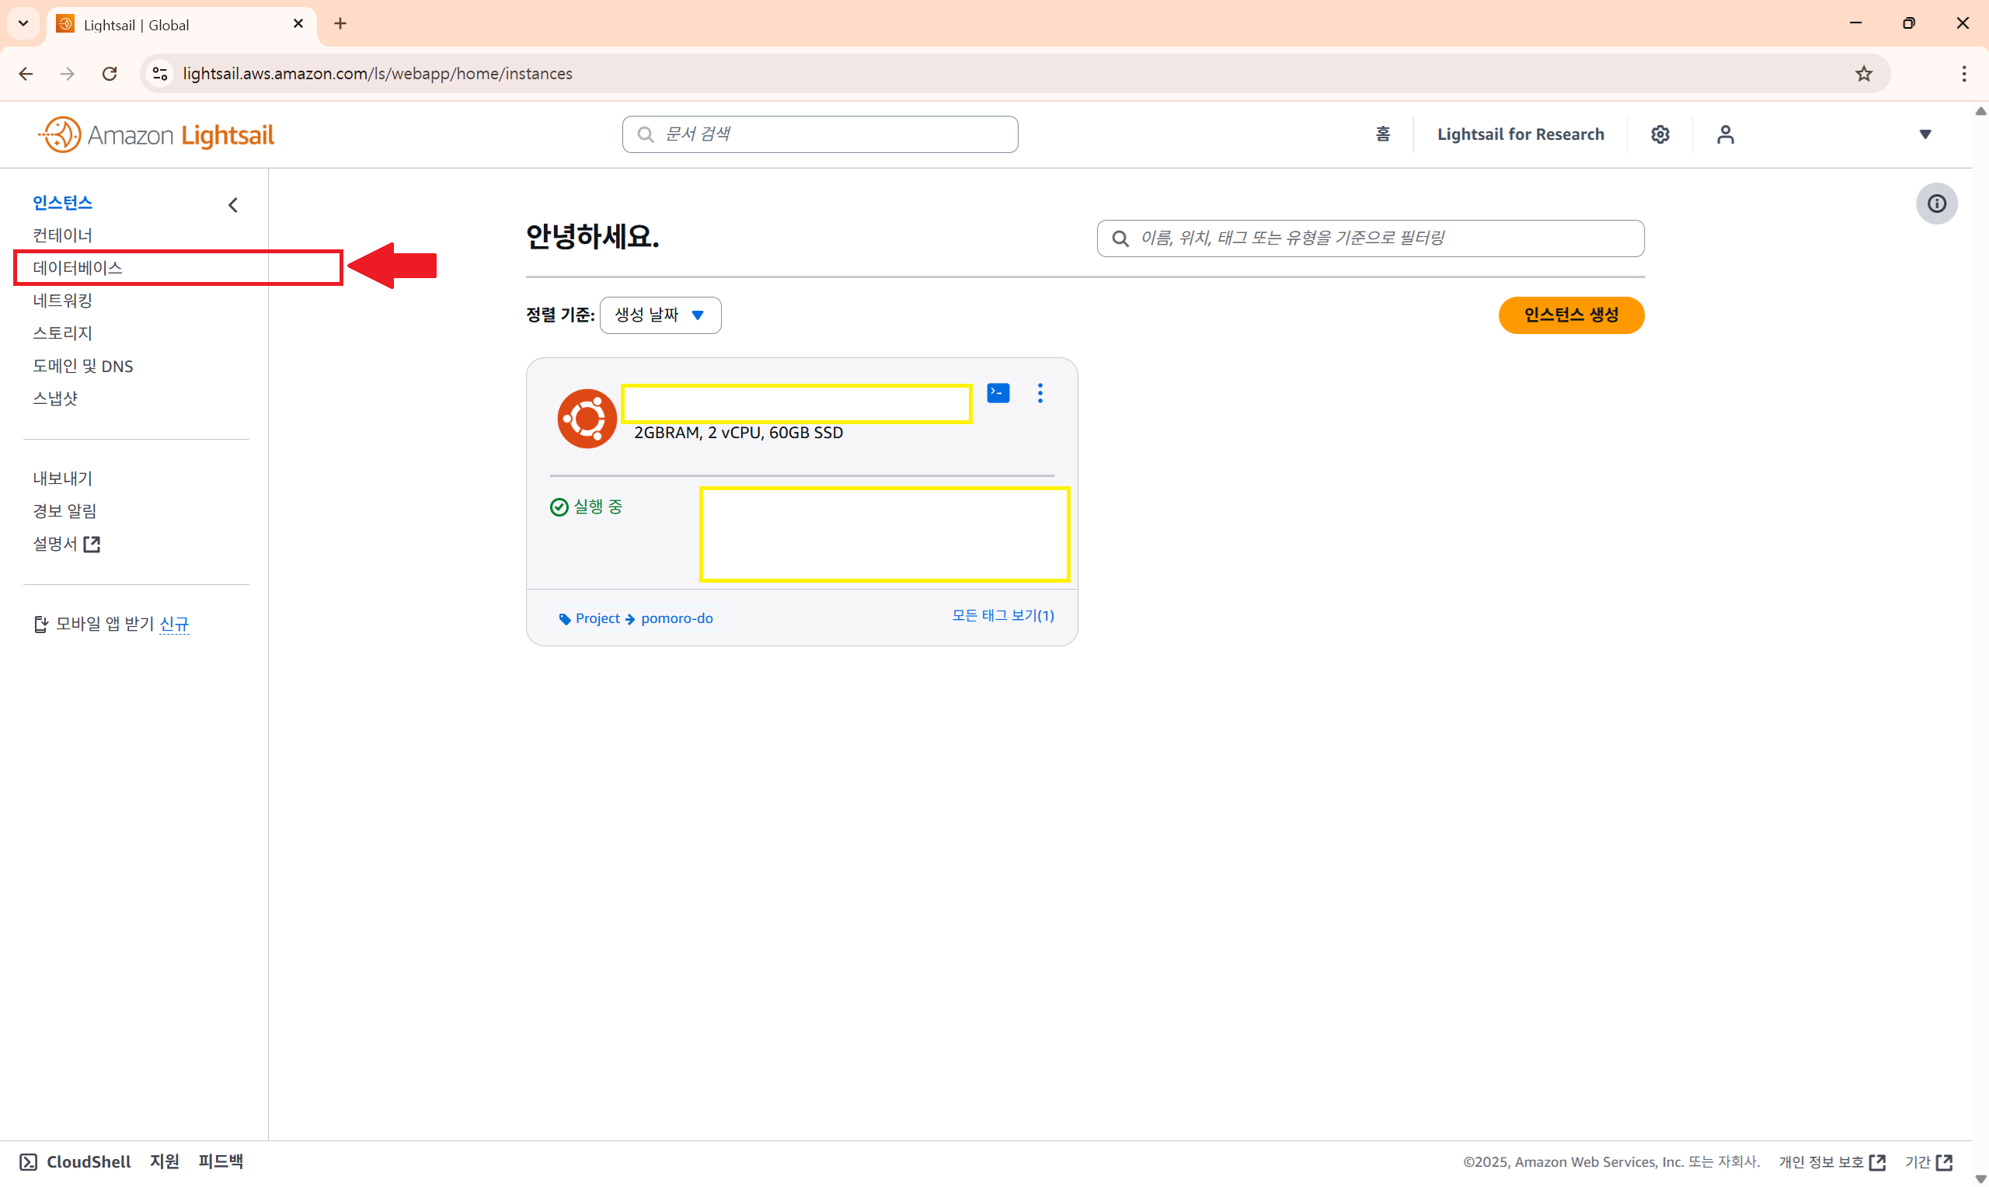The height and width of the screenshot is (1187, 1989).
Task: Open CloudShell from the footer
Action: pos(75,1161)
